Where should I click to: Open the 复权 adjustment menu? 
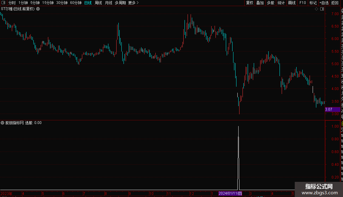[x=250, y=3]
